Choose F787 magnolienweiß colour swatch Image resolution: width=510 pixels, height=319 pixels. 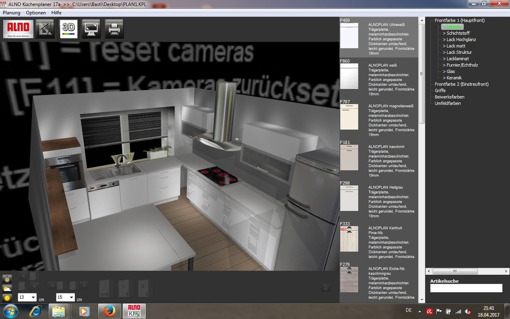[x=349, y=117]
